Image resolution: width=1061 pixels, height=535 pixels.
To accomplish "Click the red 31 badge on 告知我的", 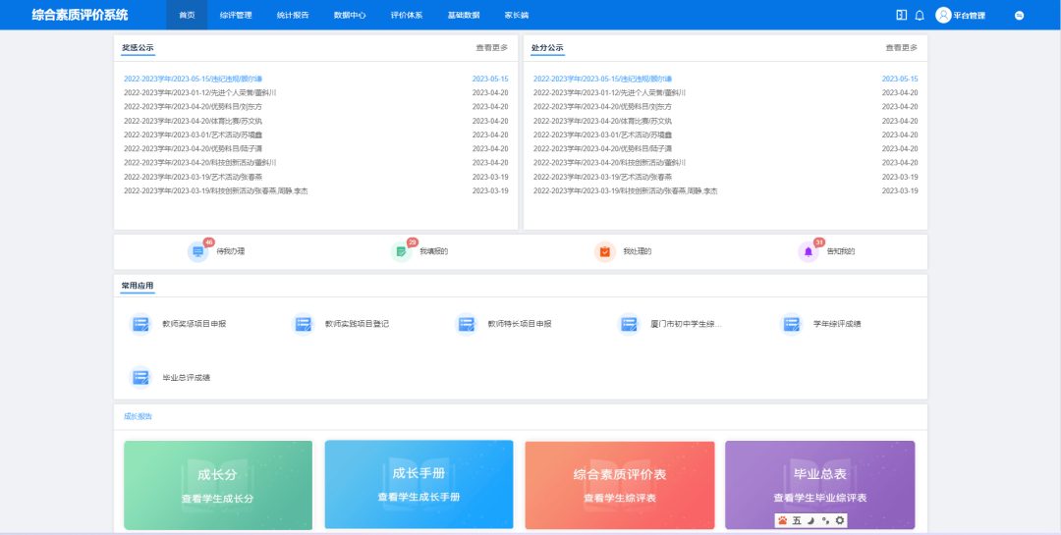I will pos(818,242).
